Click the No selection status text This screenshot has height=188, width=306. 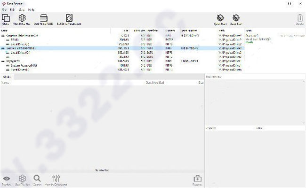pos(102,170)
